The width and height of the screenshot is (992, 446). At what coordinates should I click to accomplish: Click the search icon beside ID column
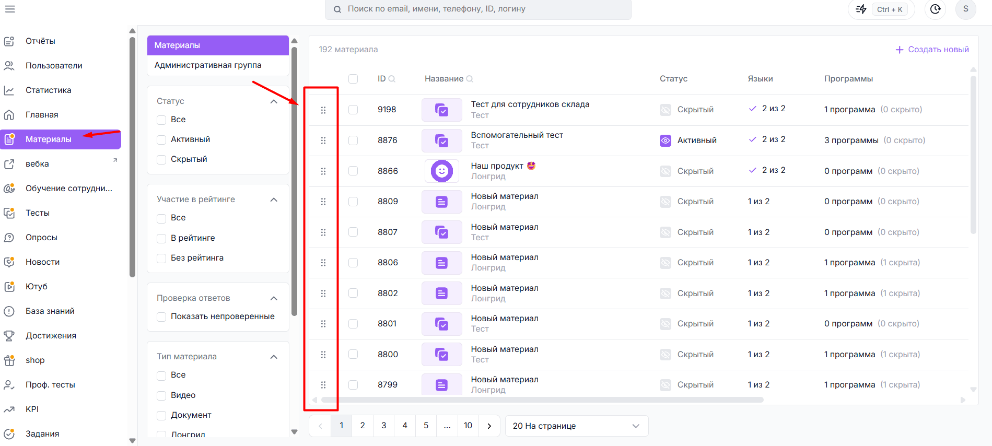(392, 79)
